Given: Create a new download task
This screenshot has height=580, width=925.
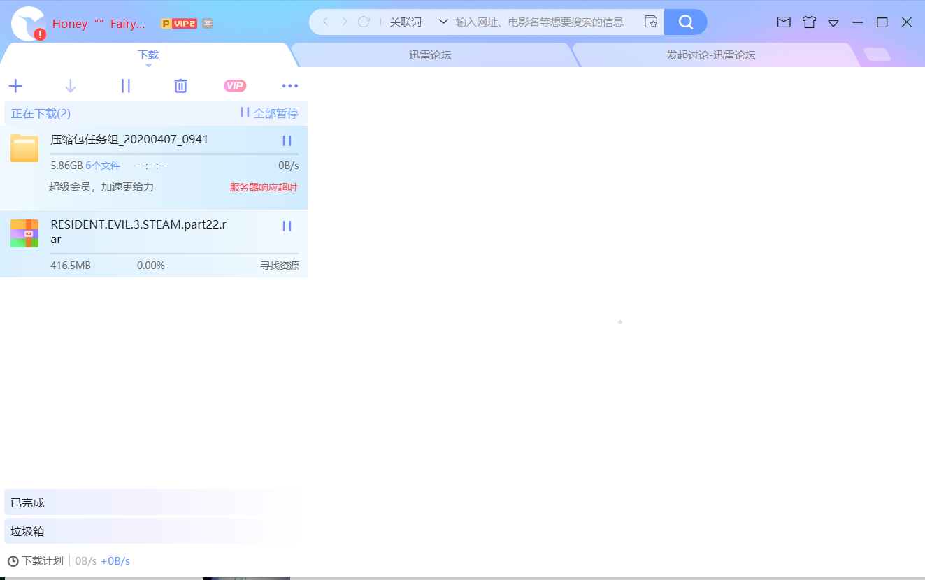Looking at the screenshot, I should tap(15, 85).
